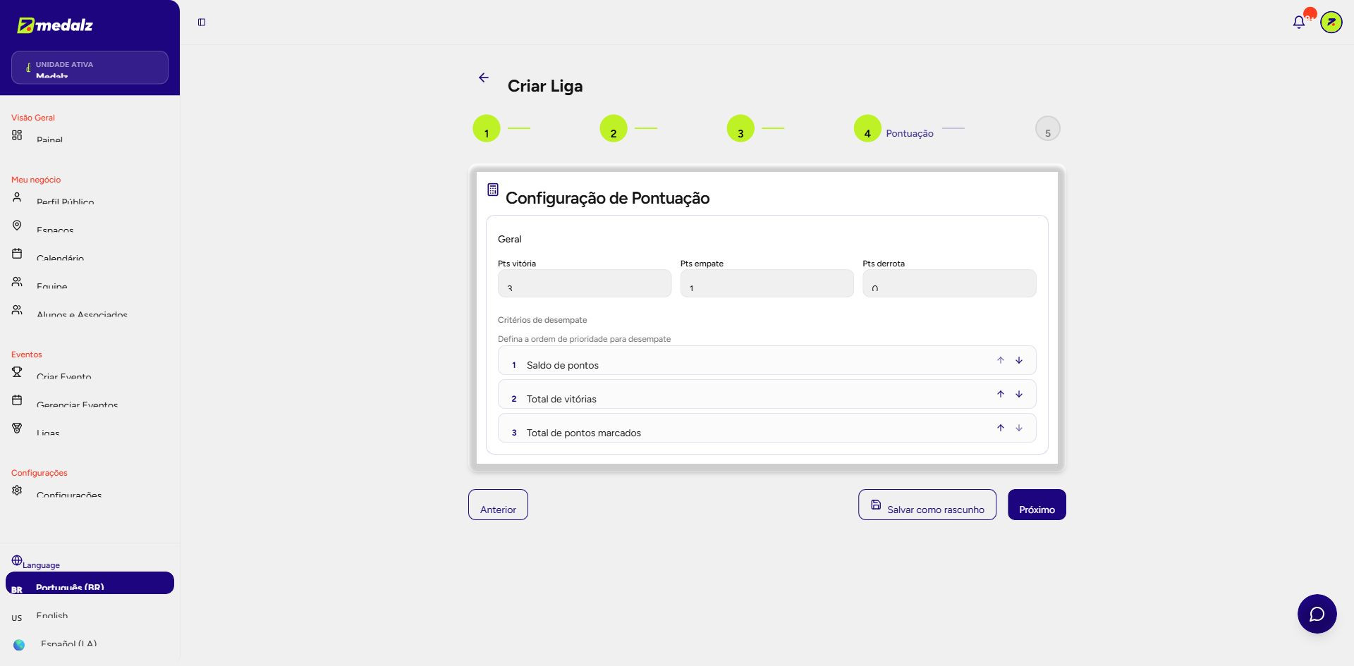Open Perfil Público in the sidebar
This screenshot has height=666, width=1354.
[x=90, y=198]
